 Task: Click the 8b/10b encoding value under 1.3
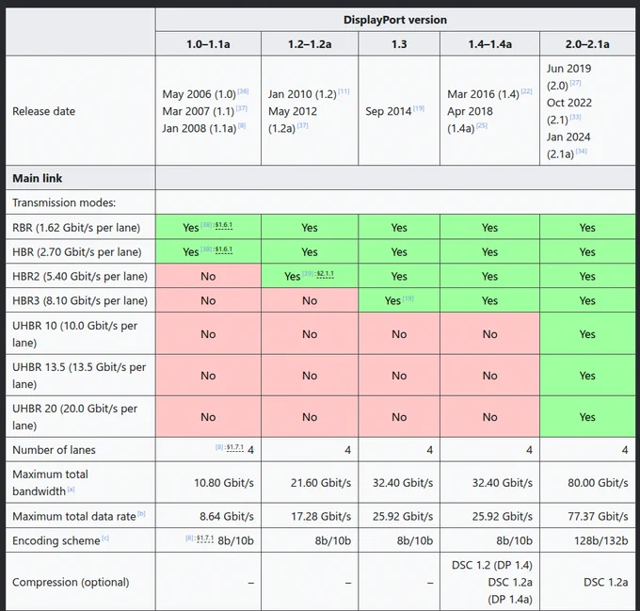point(415,540)
